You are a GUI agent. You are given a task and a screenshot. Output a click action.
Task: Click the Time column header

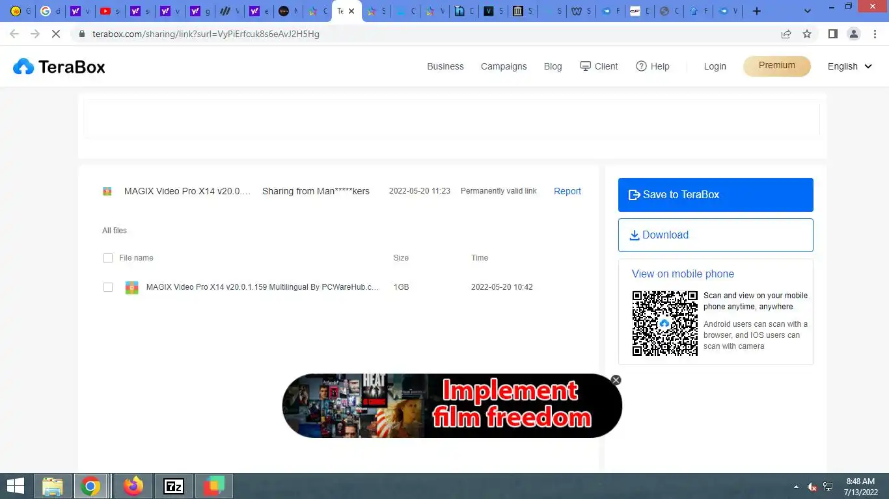click(x=480, y=258)
